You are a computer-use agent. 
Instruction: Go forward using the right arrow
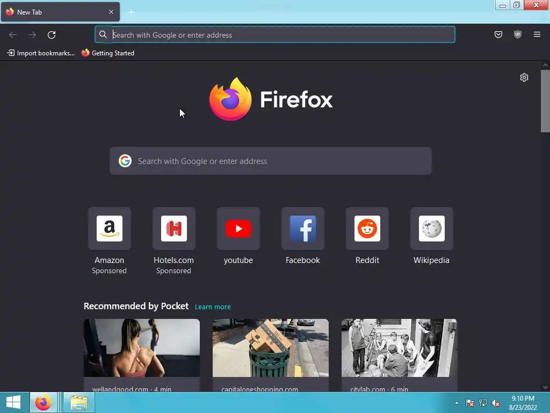click(x=32, y=35)
